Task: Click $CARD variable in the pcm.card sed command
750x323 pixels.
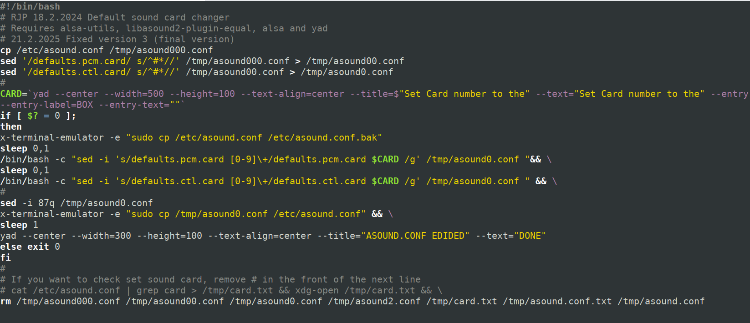Action: point(385,159)
